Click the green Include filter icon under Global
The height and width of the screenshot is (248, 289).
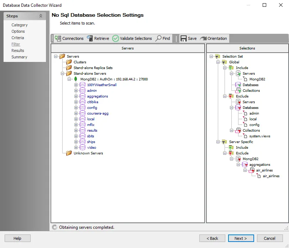tap(231, 68)
